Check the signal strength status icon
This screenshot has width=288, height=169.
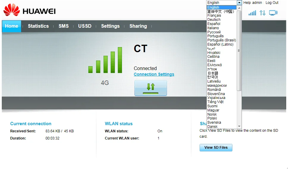[252, 13]
